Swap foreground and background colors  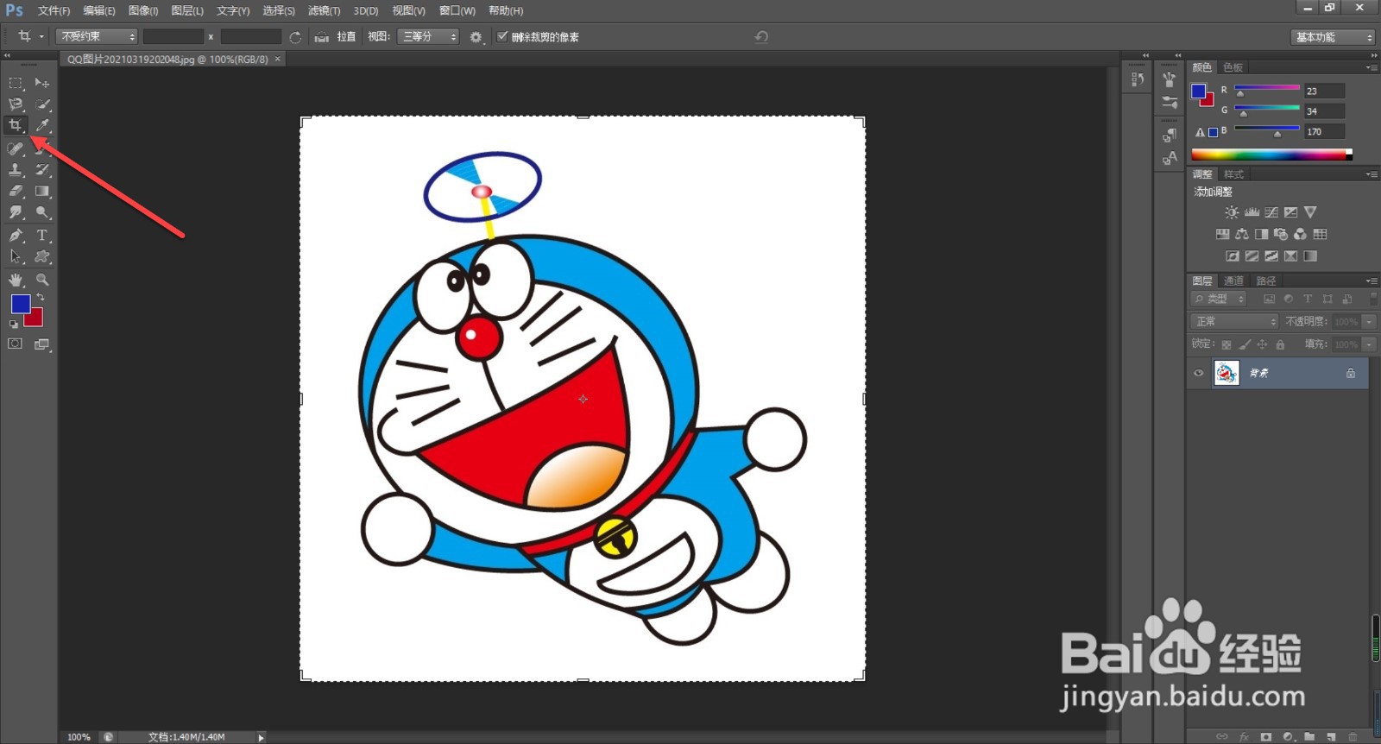click(41, 297)
